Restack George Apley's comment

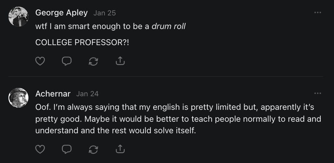point(93,62)
